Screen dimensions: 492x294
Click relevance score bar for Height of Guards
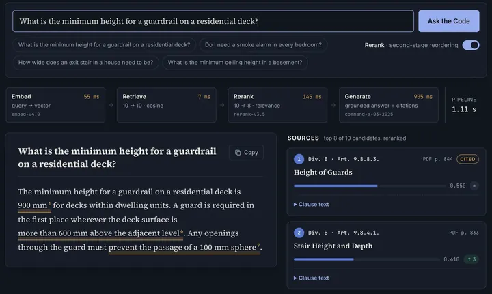pos(370,186)
